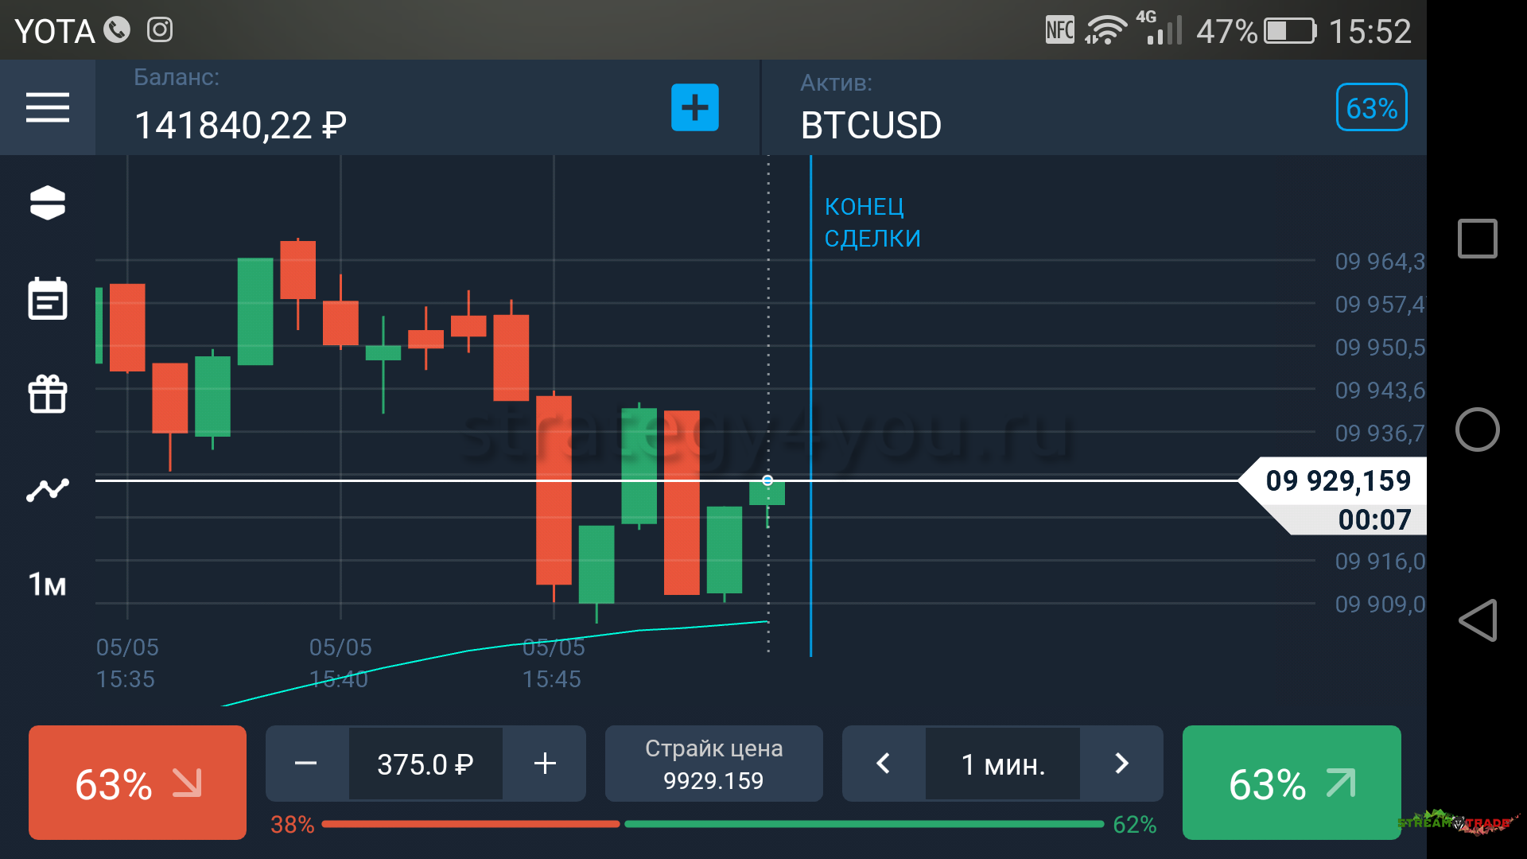
Task: Tap the trader sentiment 38%/62% bar
Action: 713,824
